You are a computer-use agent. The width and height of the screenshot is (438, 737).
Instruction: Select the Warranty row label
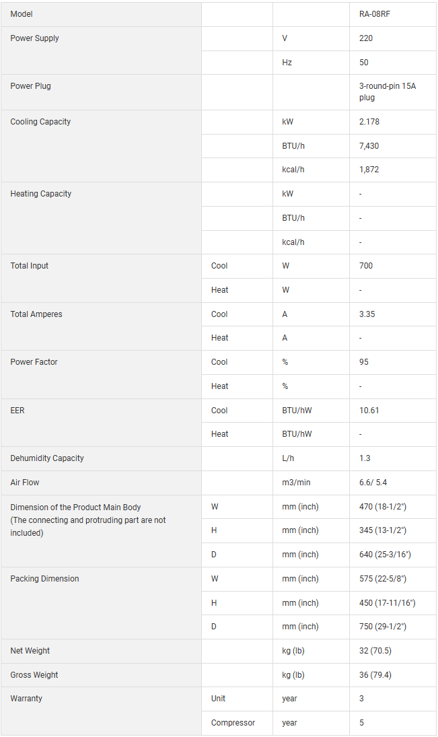point(26,699)
